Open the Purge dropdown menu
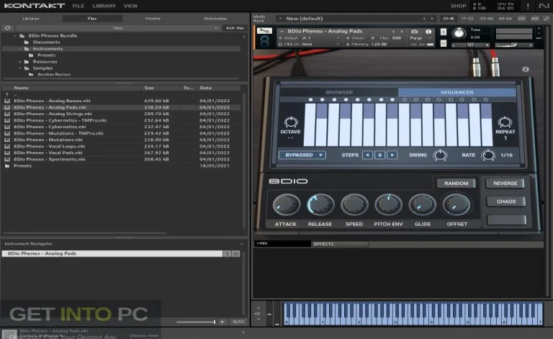The height and width of the screenshot is (339, 553). click(421, 38)
